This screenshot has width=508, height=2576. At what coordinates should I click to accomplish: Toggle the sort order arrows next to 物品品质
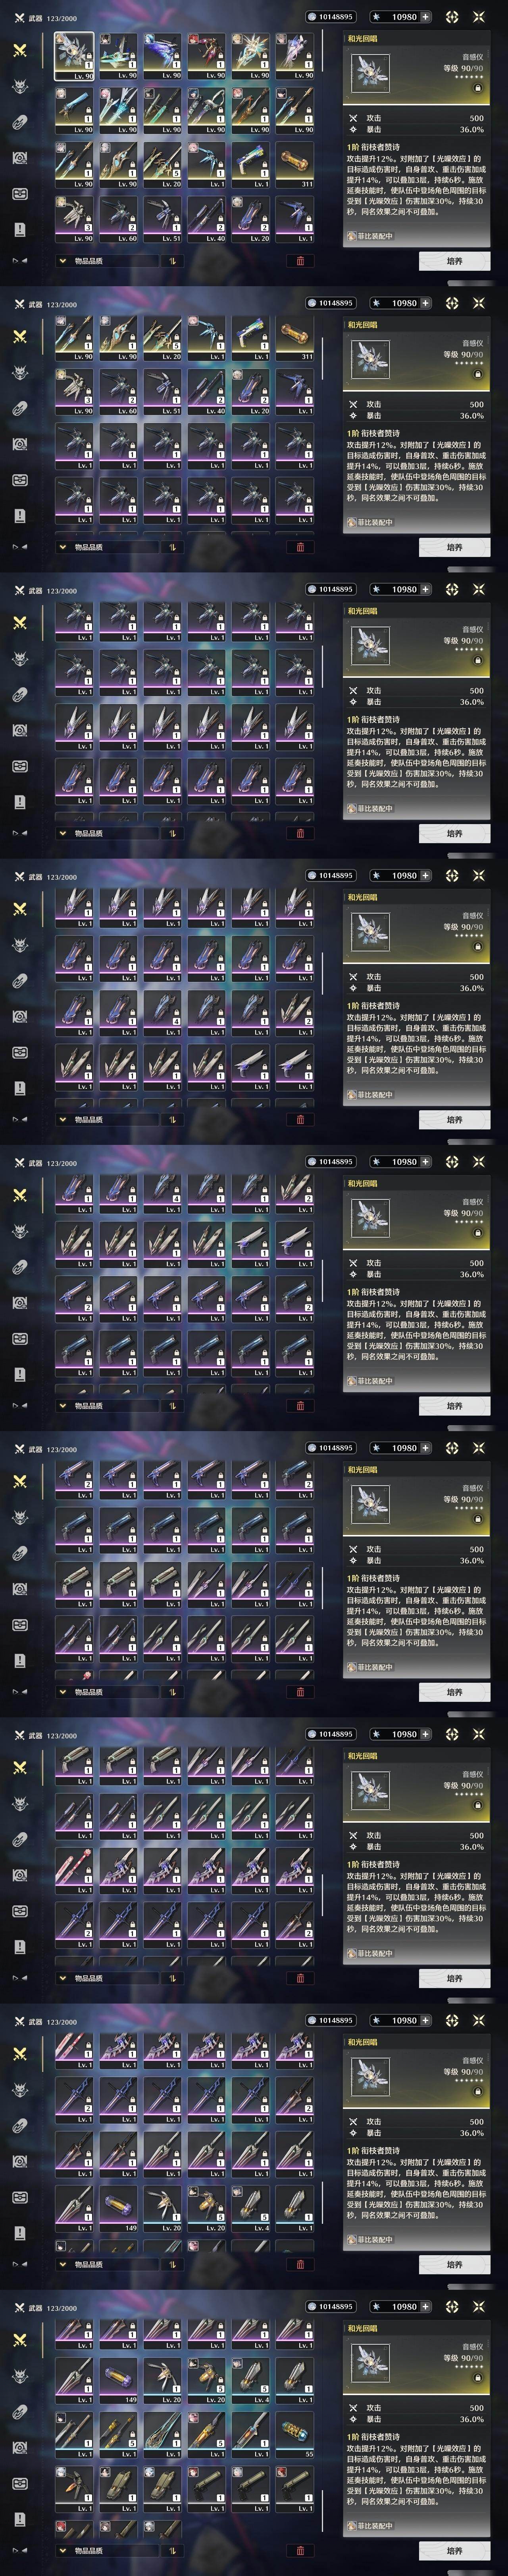coord(173,261)
